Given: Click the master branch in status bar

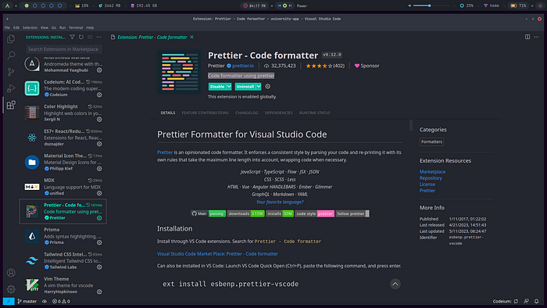Looking at the screenshot, I should [27, 301].
